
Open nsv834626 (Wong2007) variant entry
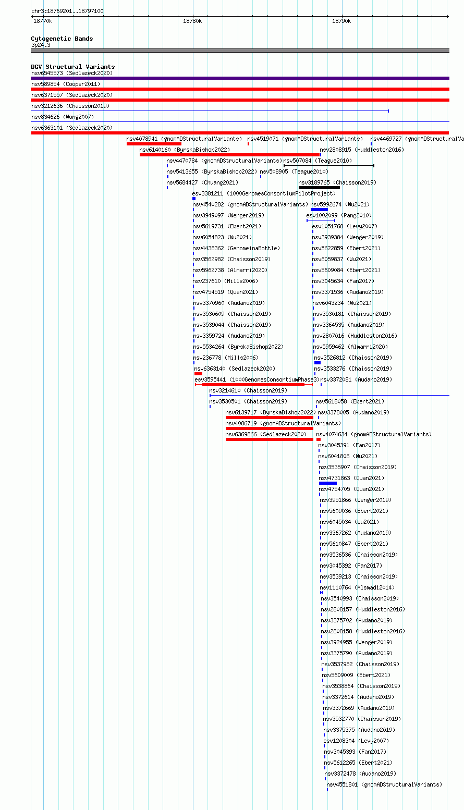coord(63,117)
